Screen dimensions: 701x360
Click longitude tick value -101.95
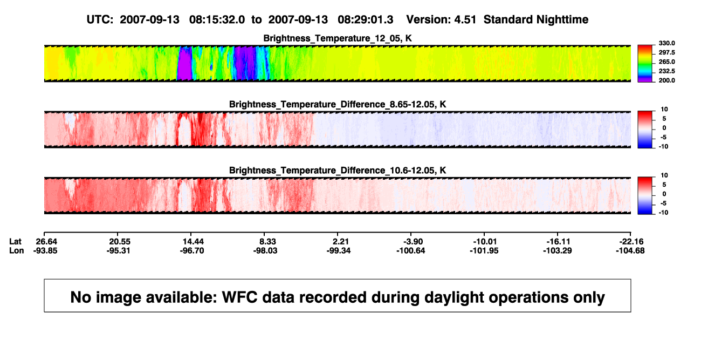coord(484,250)
